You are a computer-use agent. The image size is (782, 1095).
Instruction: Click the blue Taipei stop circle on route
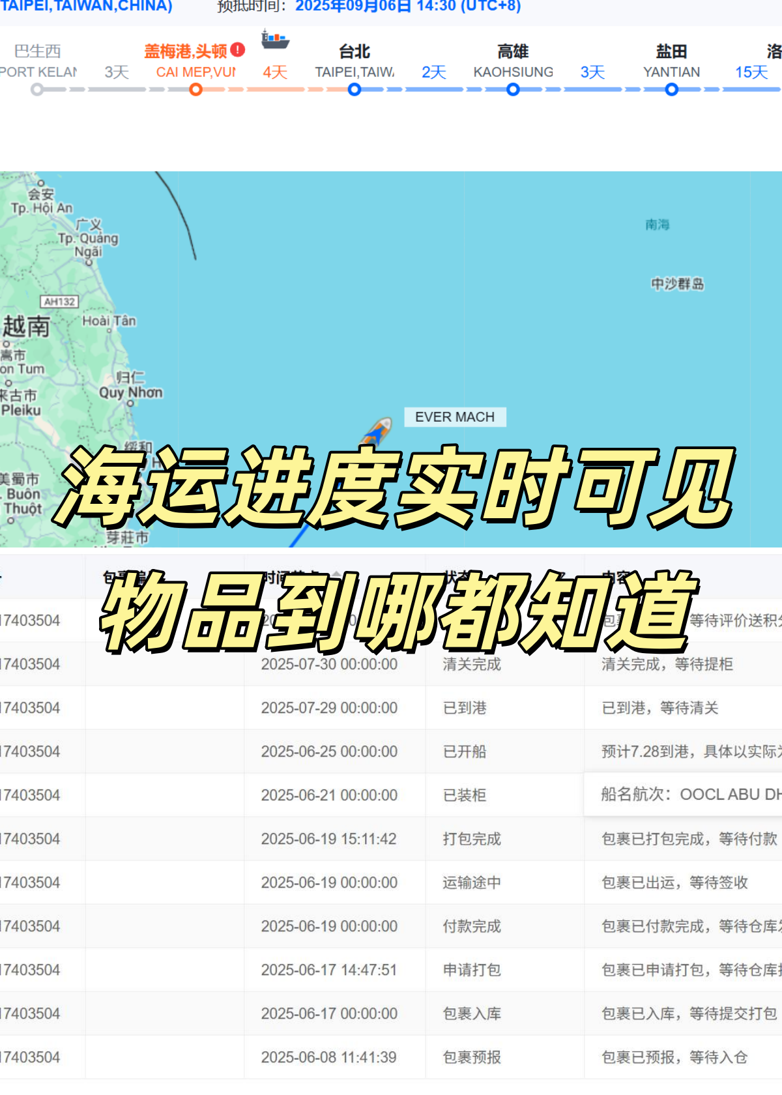[355, 89]
